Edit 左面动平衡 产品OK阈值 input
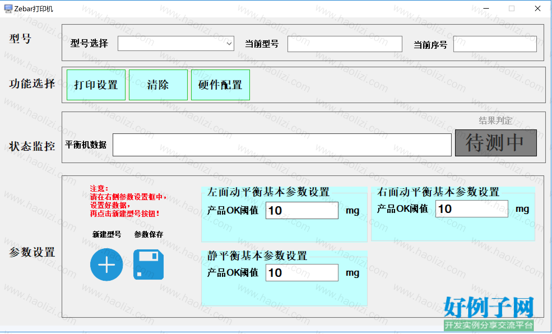 tap(302, 210)
